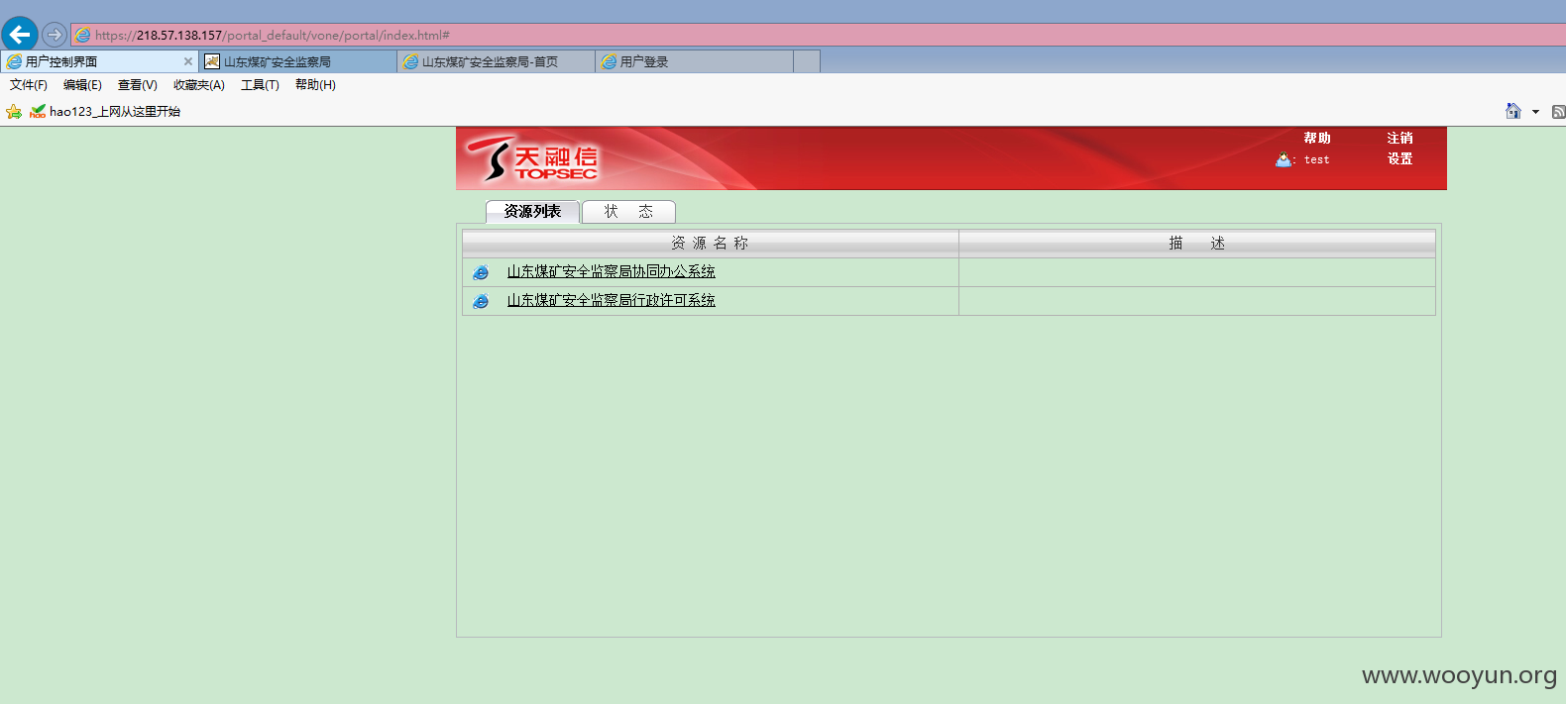Click the IE favicon on 山东煤矿安全监察局-首页 tab
1566x704 pixels.
(x=410, y=61)
